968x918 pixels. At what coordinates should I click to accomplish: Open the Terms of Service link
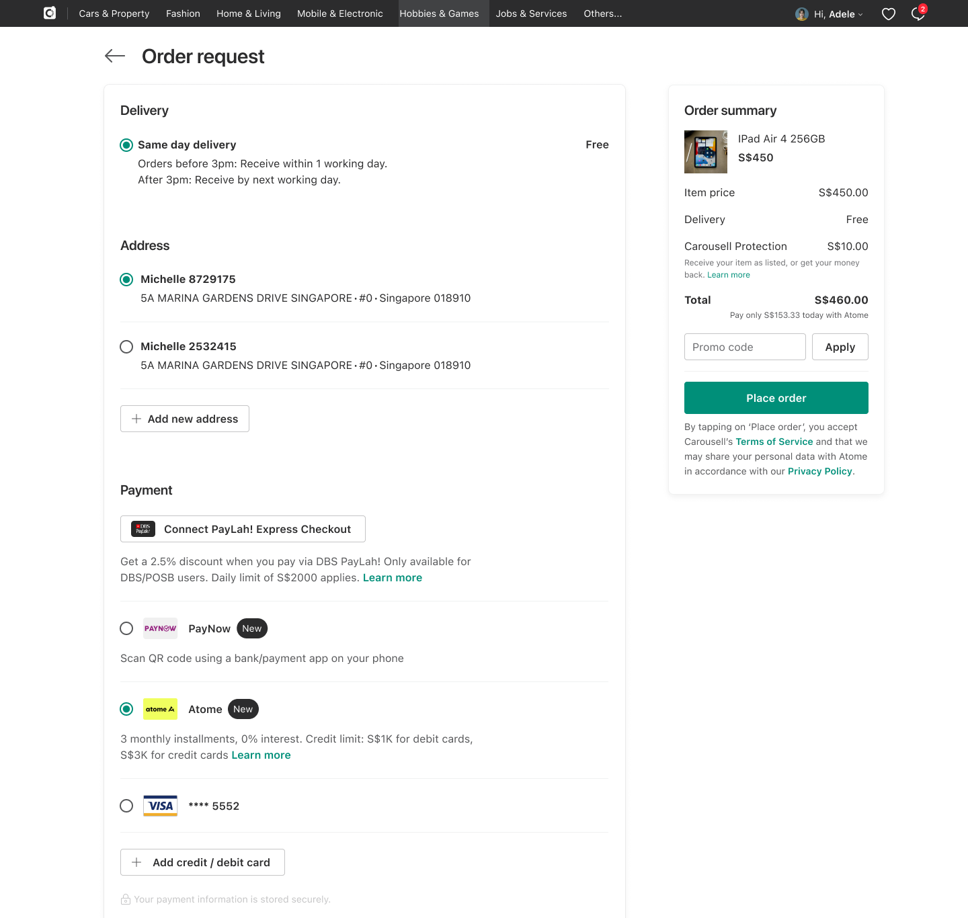[774, 442]
